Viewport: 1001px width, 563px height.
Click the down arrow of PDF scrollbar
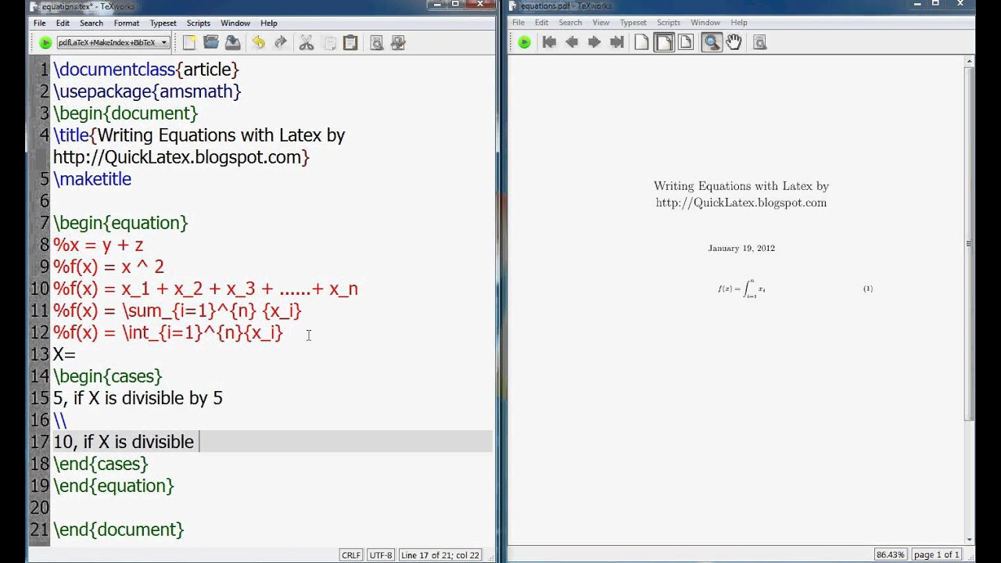click(x=970, y=539)
